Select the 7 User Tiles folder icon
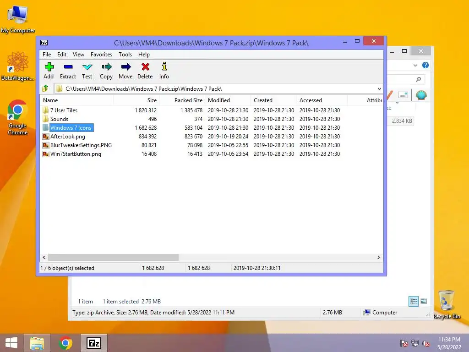This screenshot has width=469, height=352. pos(46,110)
